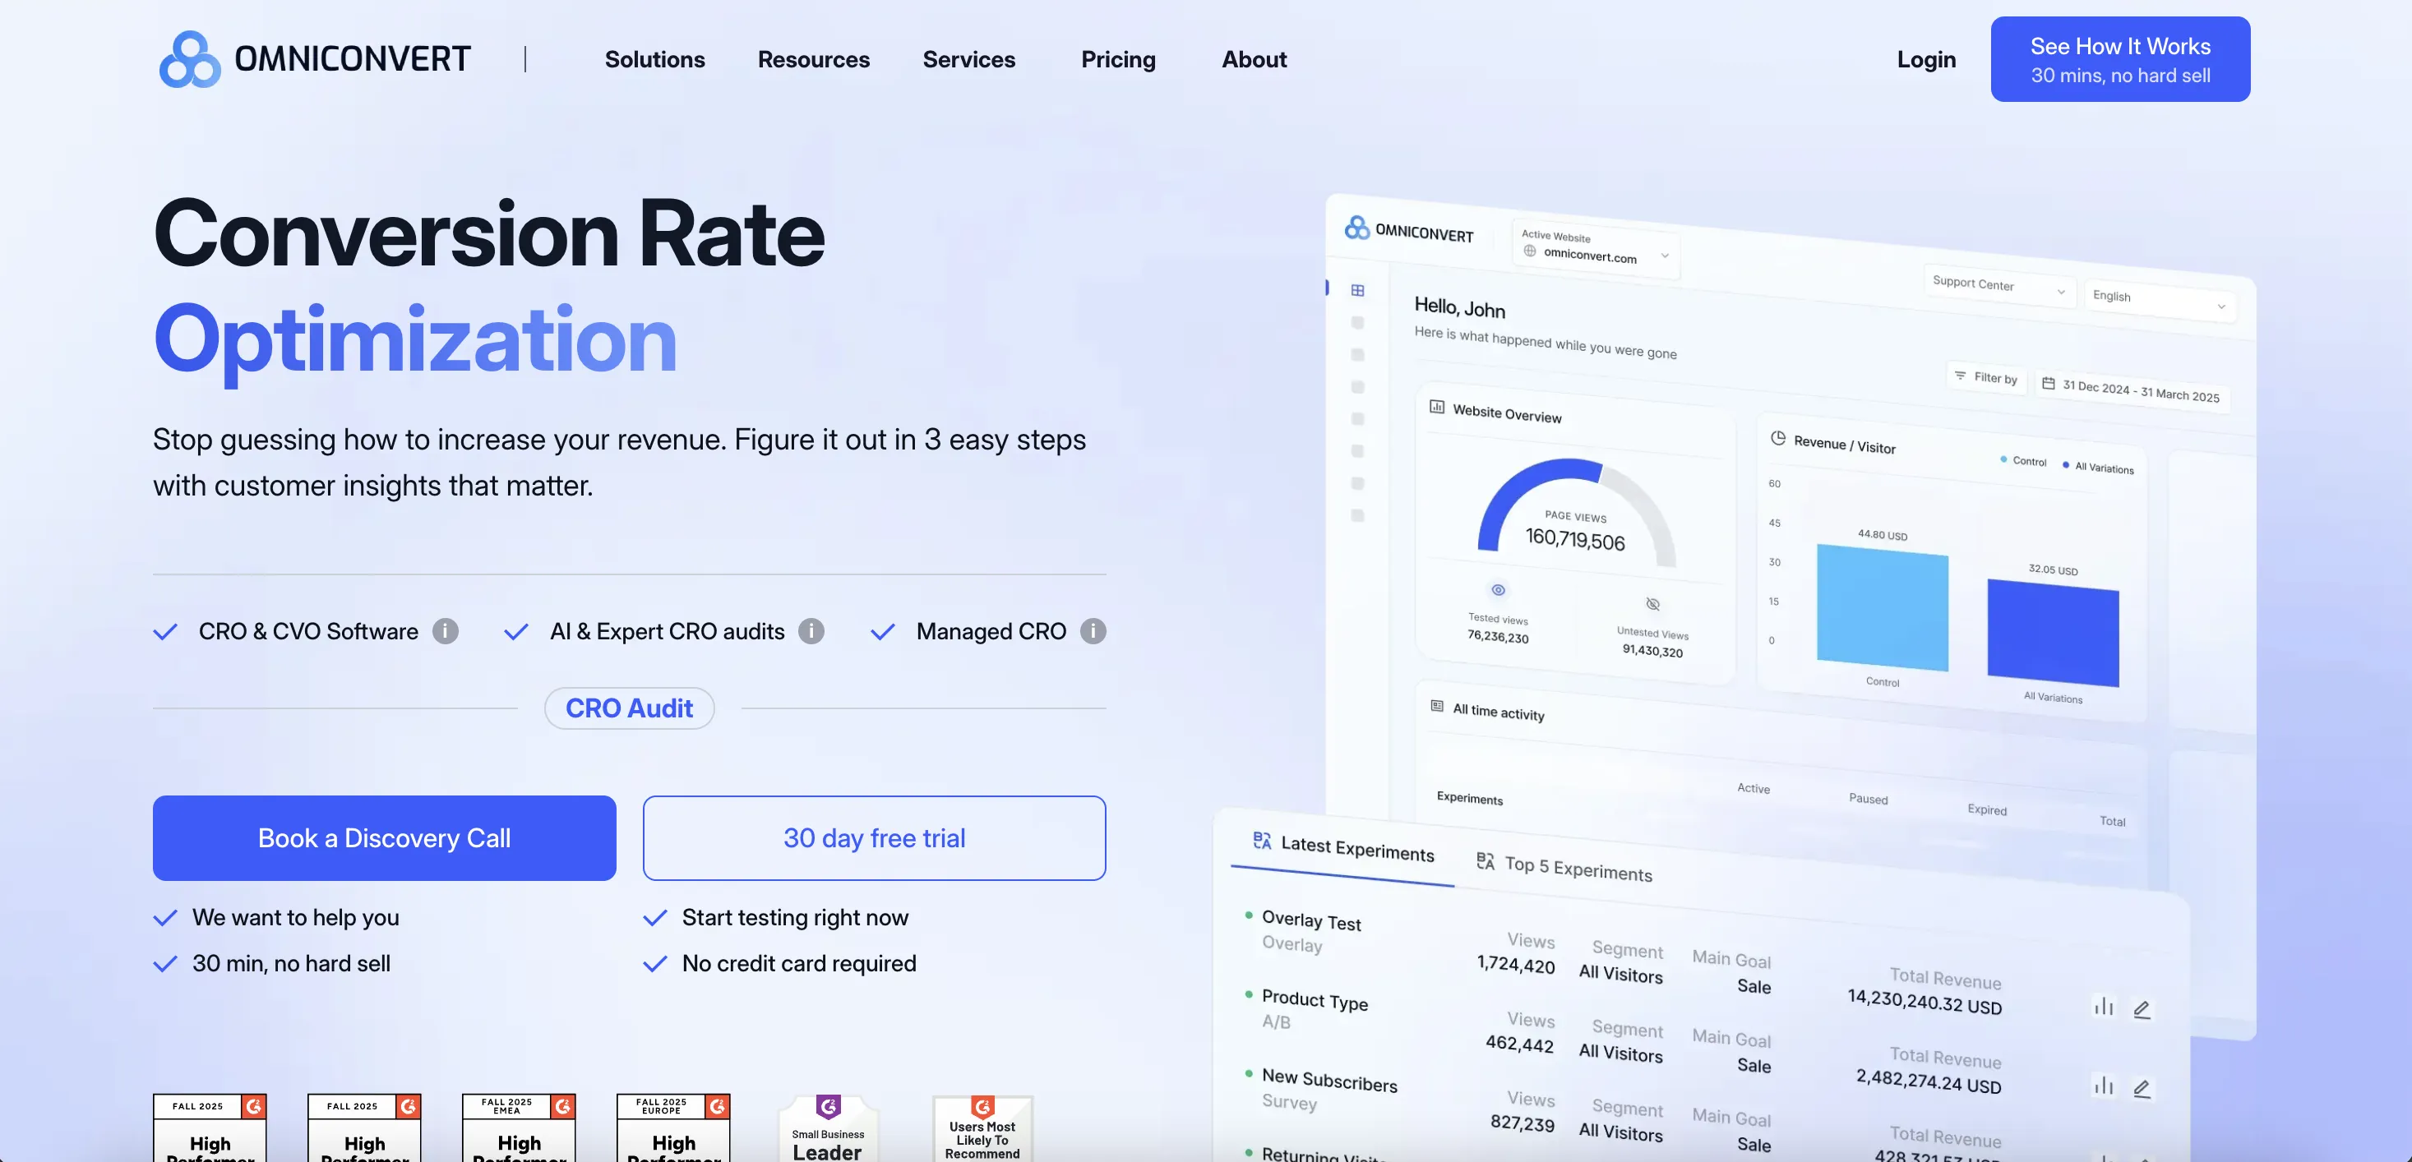This screenshot has width=2412, height=1162.
Task: Toggle the Untested Views hidden-eye icon
Action: 1652,604
